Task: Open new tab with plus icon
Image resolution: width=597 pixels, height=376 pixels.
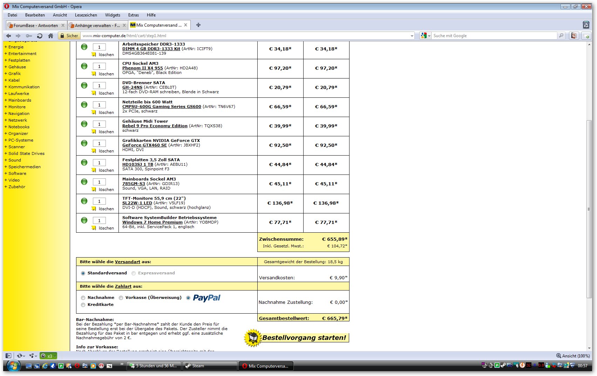Action: [x=198, y=25]
